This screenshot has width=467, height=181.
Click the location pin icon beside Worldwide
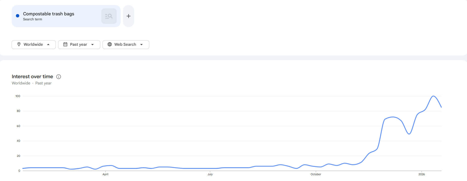(19, 44)
